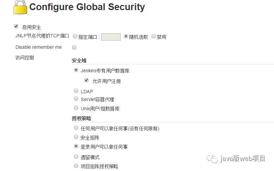
Task: Select 登录用户可以做任何事 option
Action: tap(76, 146)
